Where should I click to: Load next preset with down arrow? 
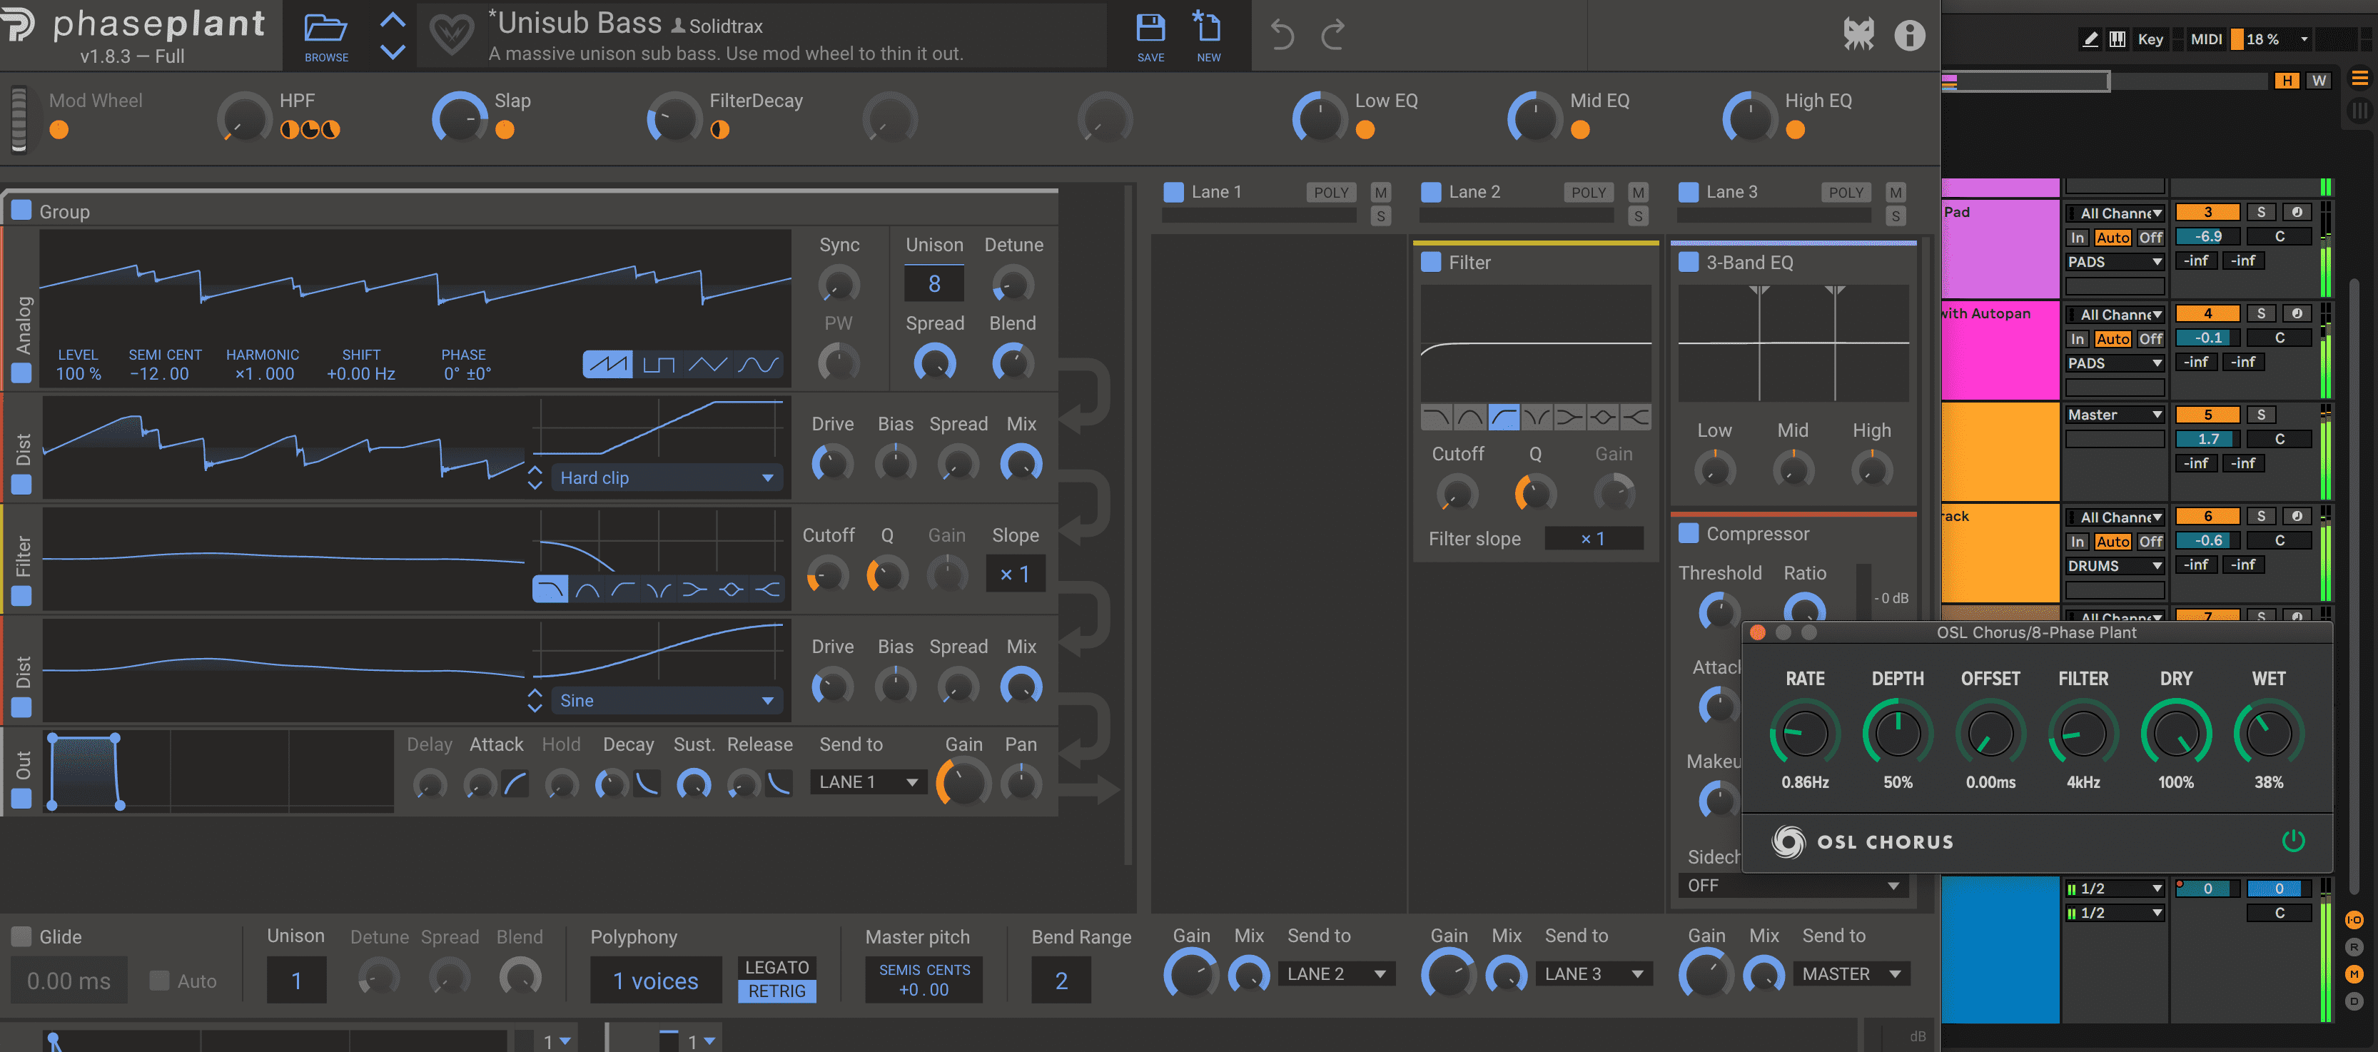(x=393, y=51)
